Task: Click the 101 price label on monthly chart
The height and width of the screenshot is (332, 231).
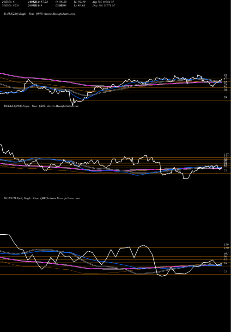Action: [x=226, y=254]
